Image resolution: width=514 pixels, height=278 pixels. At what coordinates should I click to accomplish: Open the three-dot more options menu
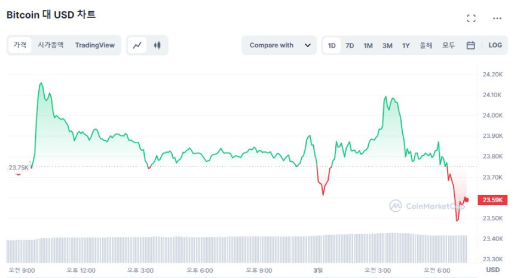click(497, 18)
